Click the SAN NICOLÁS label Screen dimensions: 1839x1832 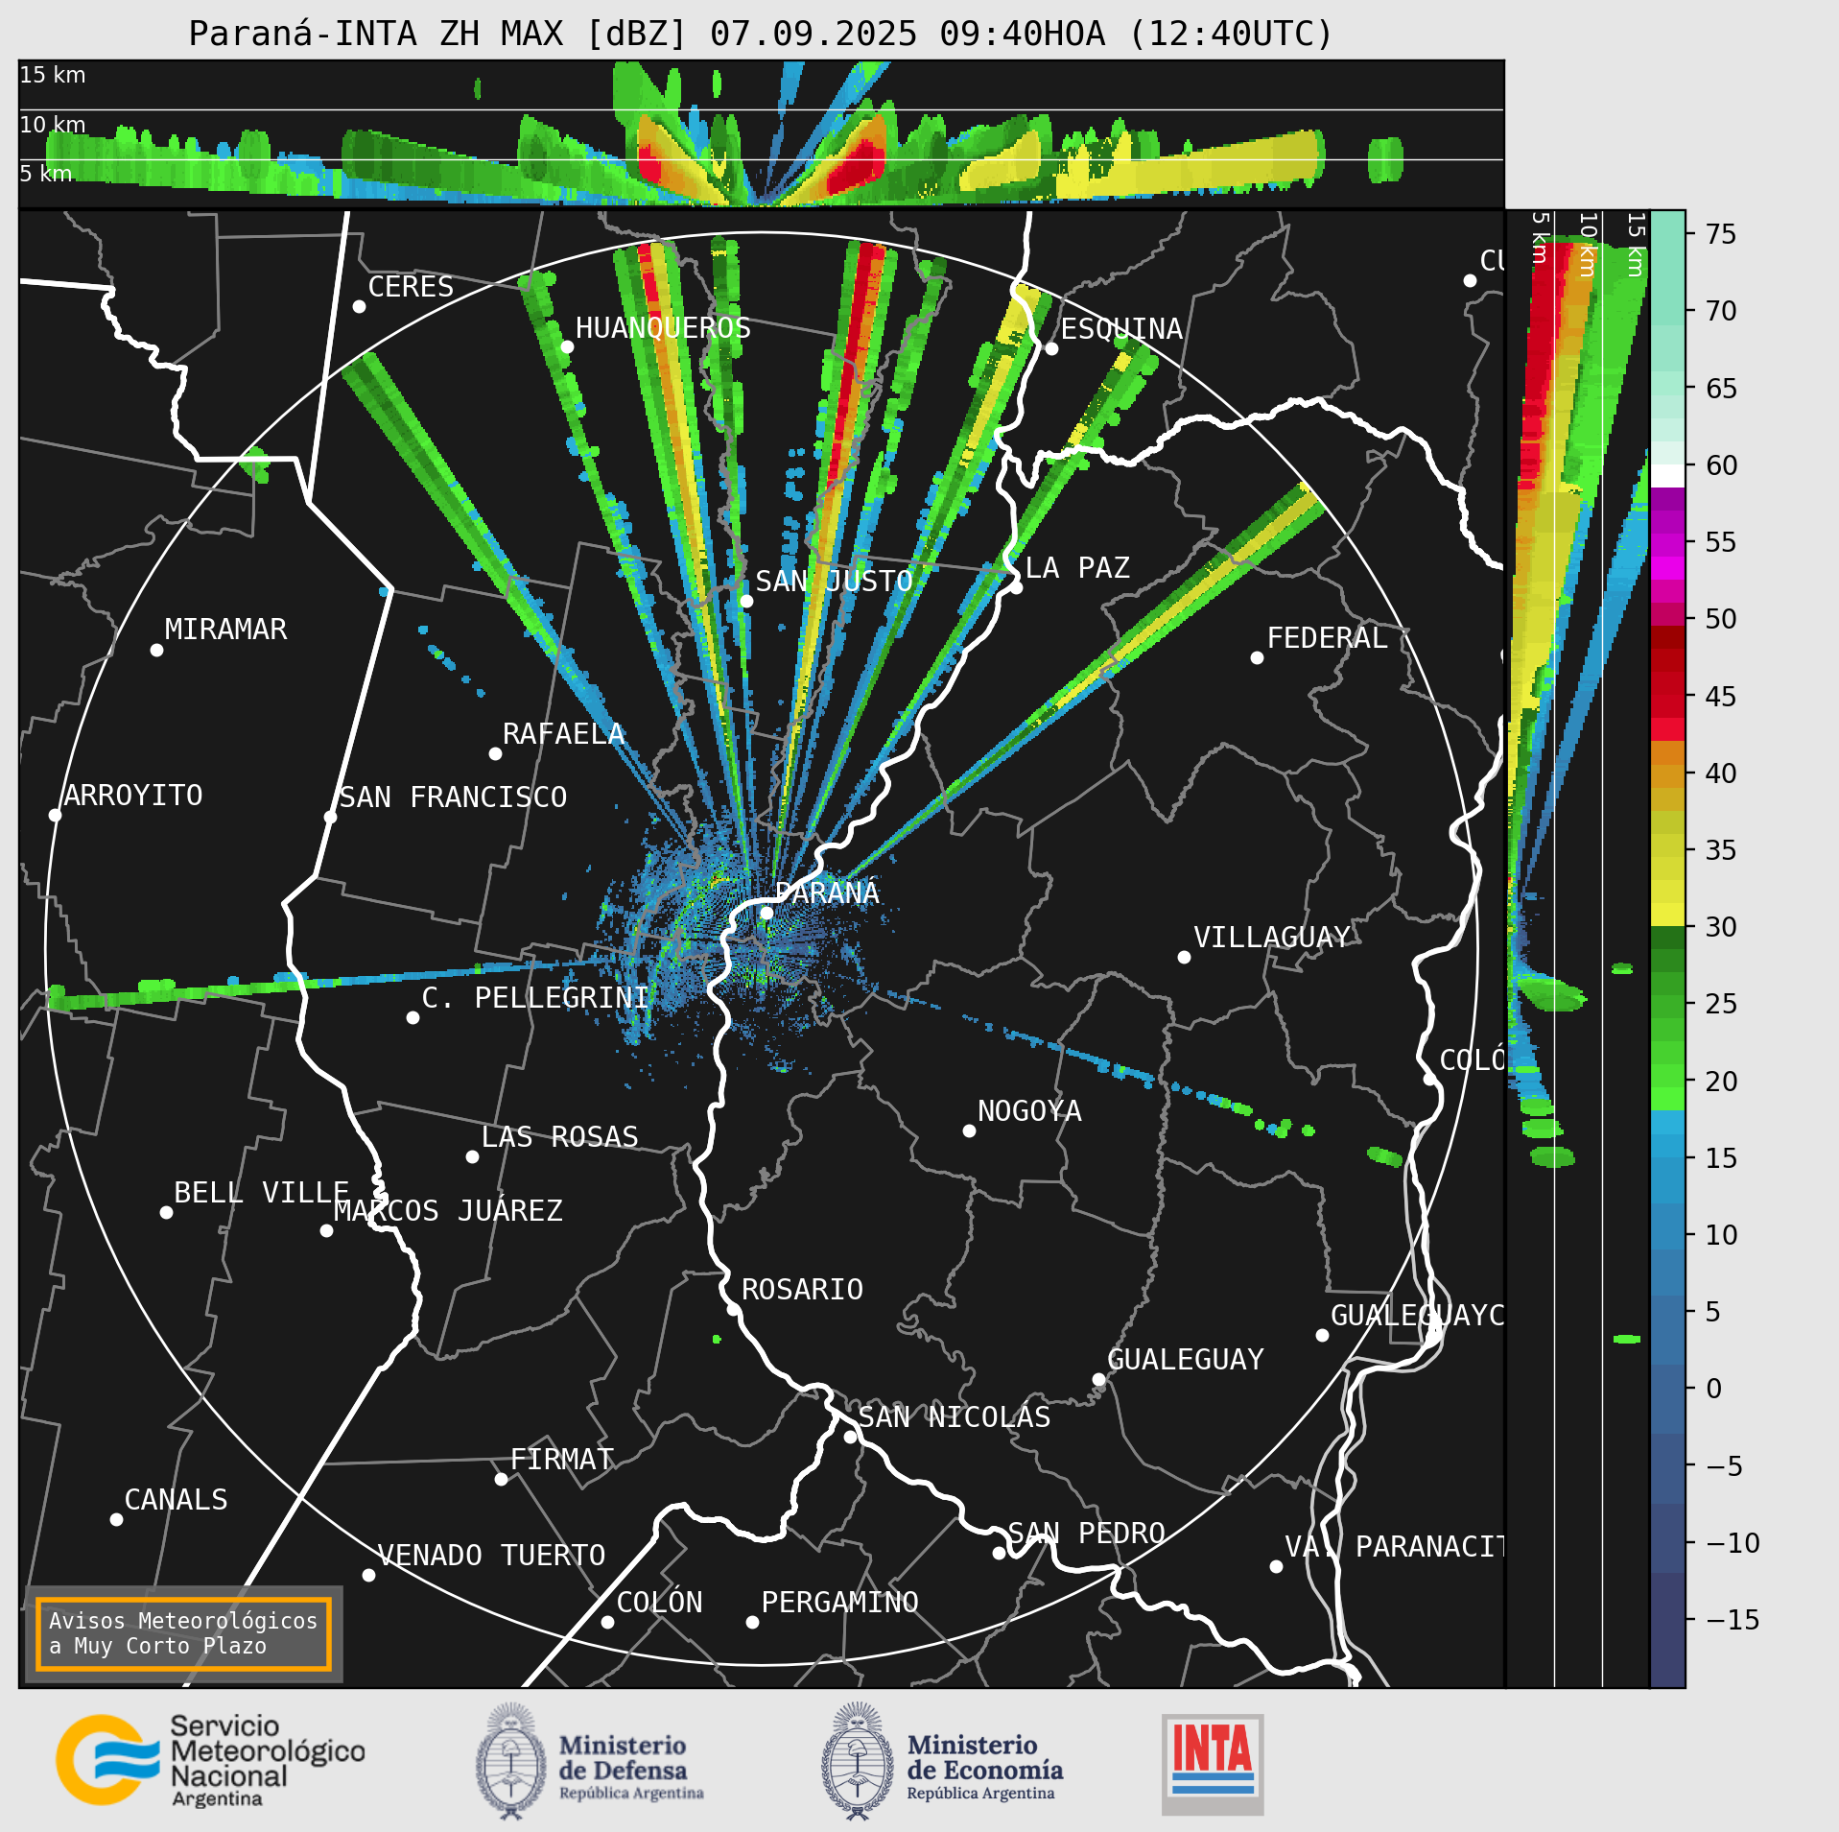(x=954, y=1416)
